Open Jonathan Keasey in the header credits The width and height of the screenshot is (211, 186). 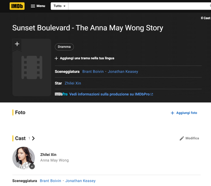(123, 72)
